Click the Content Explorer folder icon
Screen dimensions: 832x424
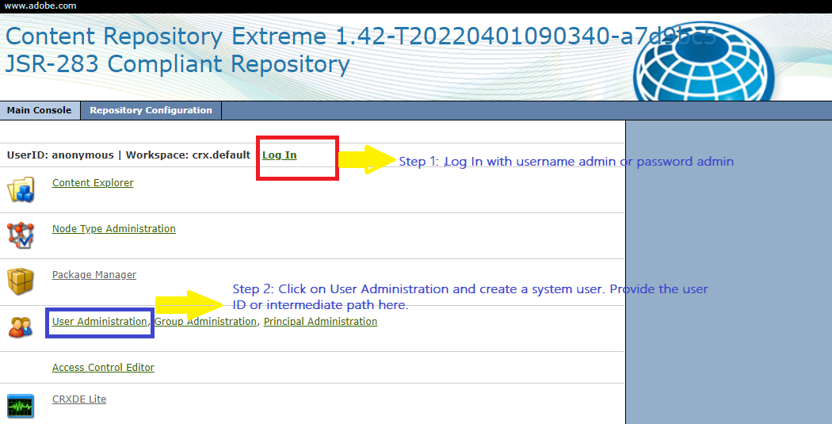(x=21, y=189)
